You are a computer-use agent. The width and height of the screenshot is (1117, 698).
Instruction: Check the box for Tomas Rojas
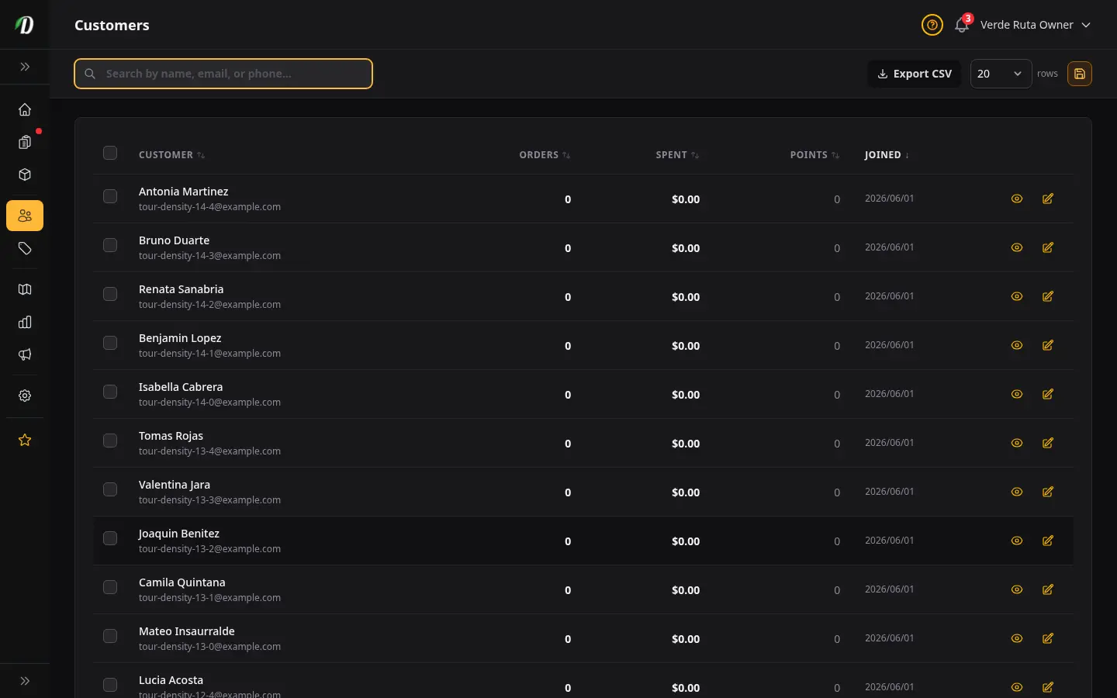110,441
